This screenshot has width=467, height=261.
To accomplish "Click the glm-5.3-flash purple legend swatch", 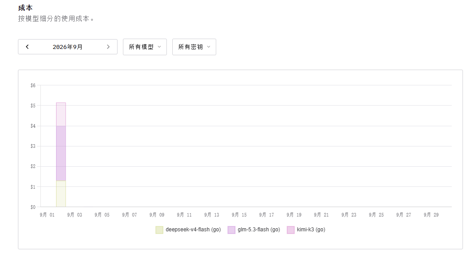I will click(x=231, y=230).
